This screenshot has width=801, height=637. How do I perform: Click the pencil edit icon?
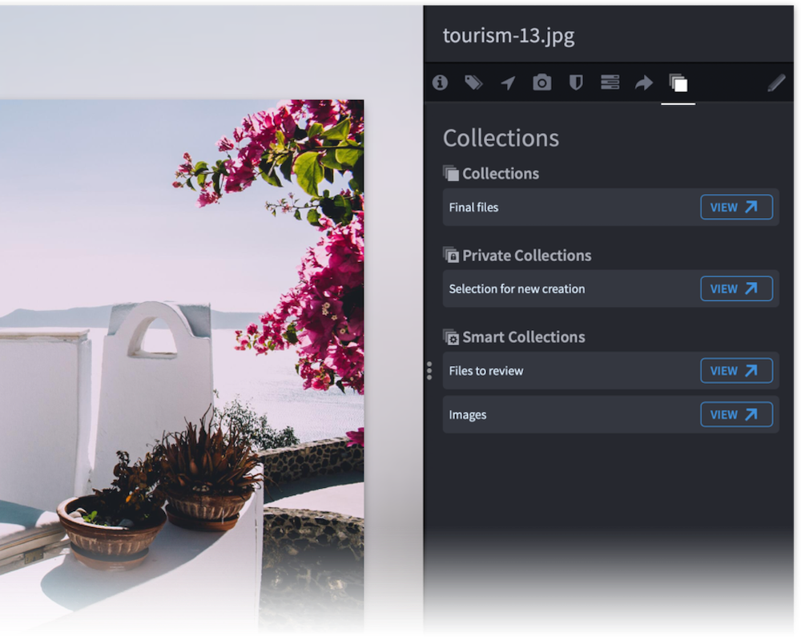click(776, 83)
